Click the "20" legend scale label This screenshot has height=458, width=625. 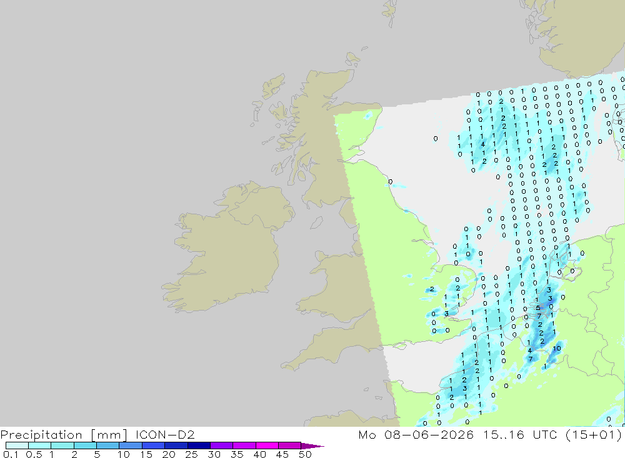(x=169, y=454)
